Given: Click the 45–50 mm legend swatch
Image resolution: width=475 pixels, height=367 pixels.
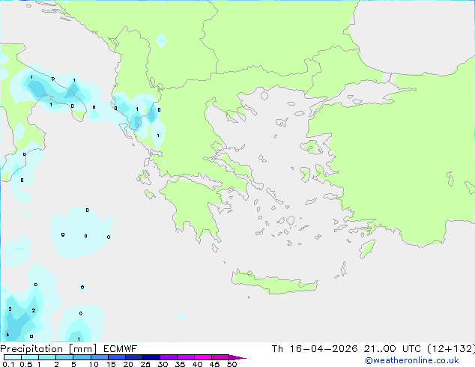Looking at the screenshot, I should click(220, 357).
